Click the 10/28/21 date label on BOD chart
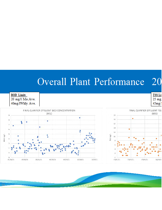This screenshot has height=210, width=162. tap(80, 159)
